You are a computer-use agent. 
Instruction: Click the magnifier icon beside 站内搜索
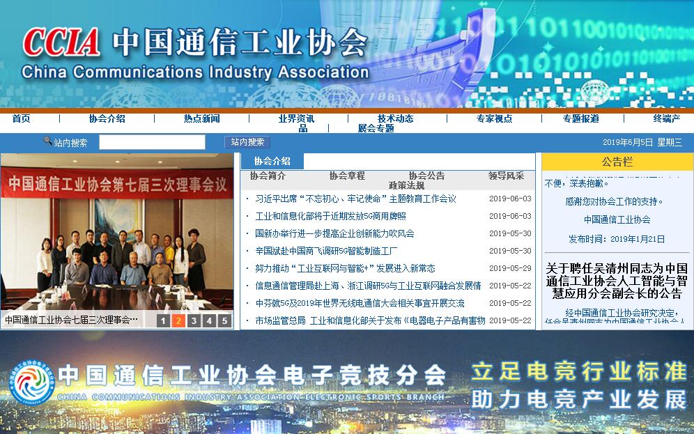tap(47, 141)
